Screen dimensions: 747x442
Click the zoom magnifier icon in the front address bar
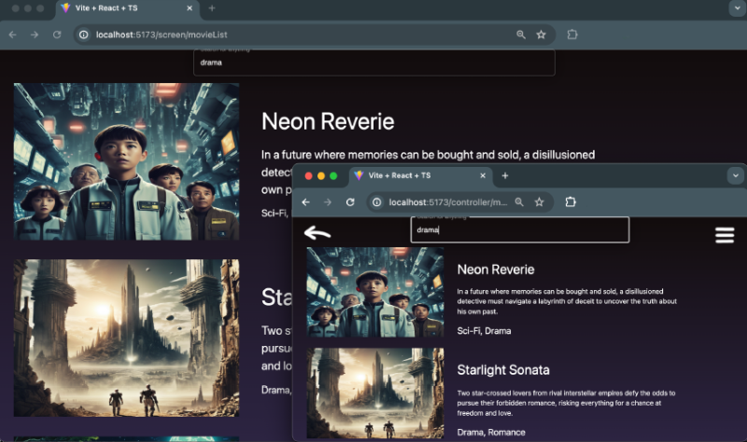pyautogui.click(x=519, y=201)
